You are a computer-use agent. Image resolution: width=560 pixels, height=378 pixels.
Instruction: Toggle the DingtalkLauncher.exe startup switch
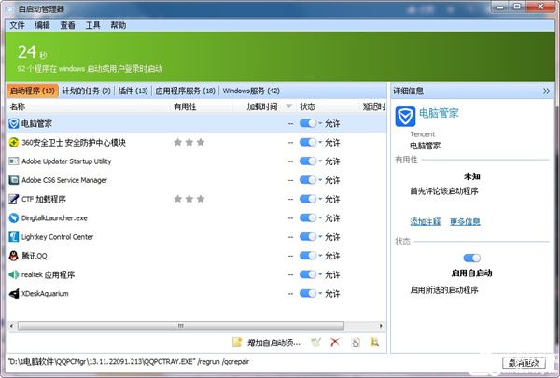tap(308, 218)
